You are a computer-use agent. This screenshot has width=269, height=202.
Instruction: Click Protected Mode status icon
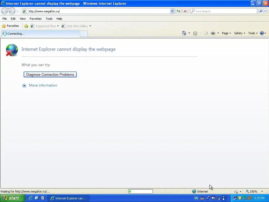(x=236, y=191)
